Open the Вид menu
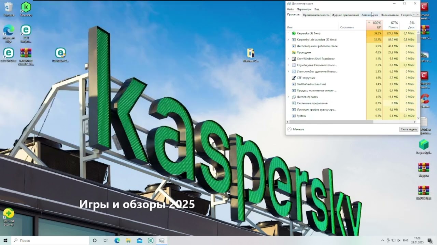Image resolution: width=437 pixels, height=245 pixels. tap(317, 9)
